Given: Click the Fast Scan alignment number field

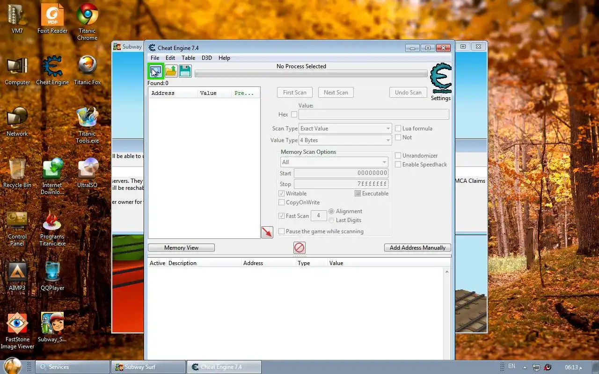Looking at the screenshot, I should pyautogui.click(x=319, y=216).
